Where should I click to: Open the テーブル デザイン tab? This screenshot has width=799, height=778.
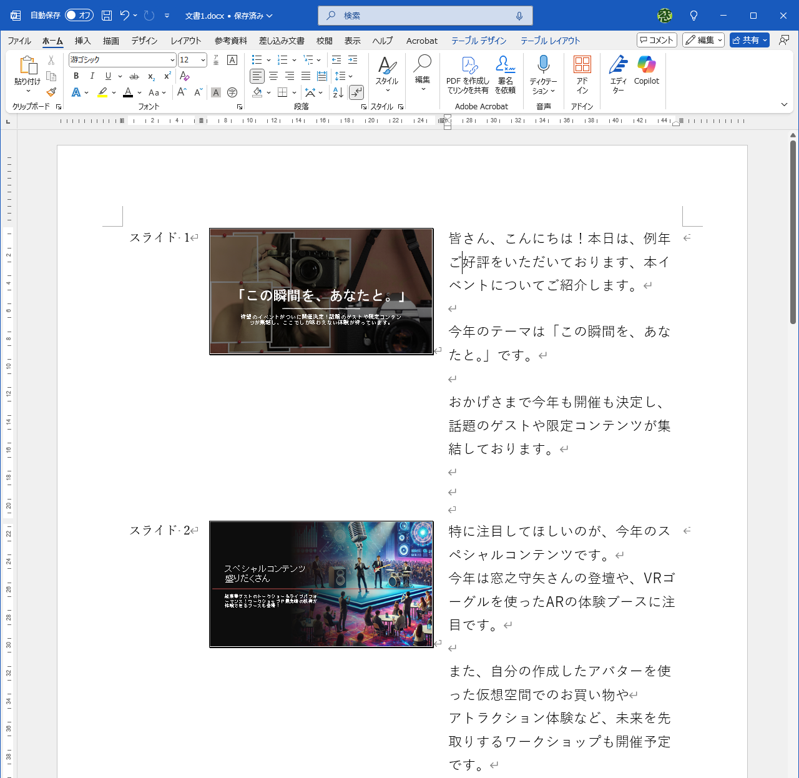(478, 40)
